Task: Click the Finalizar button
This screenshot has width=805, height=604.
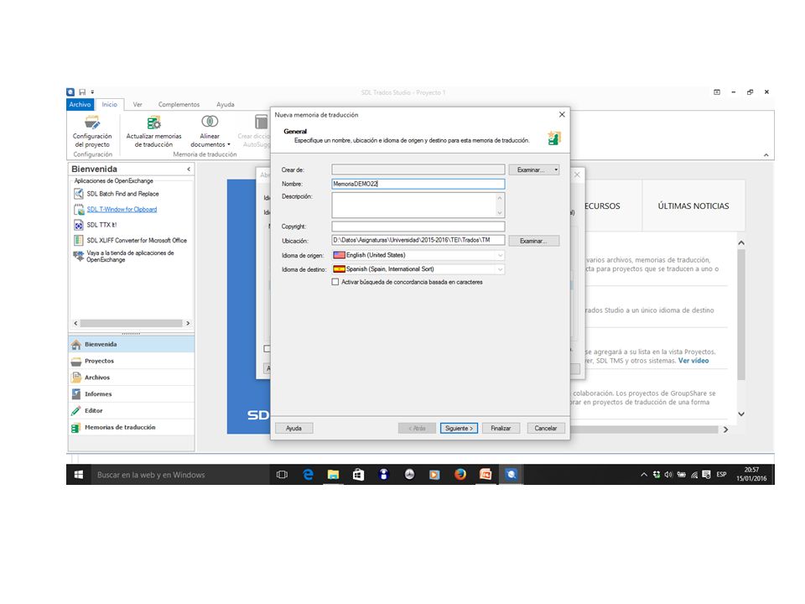Action: click(501, 429)
